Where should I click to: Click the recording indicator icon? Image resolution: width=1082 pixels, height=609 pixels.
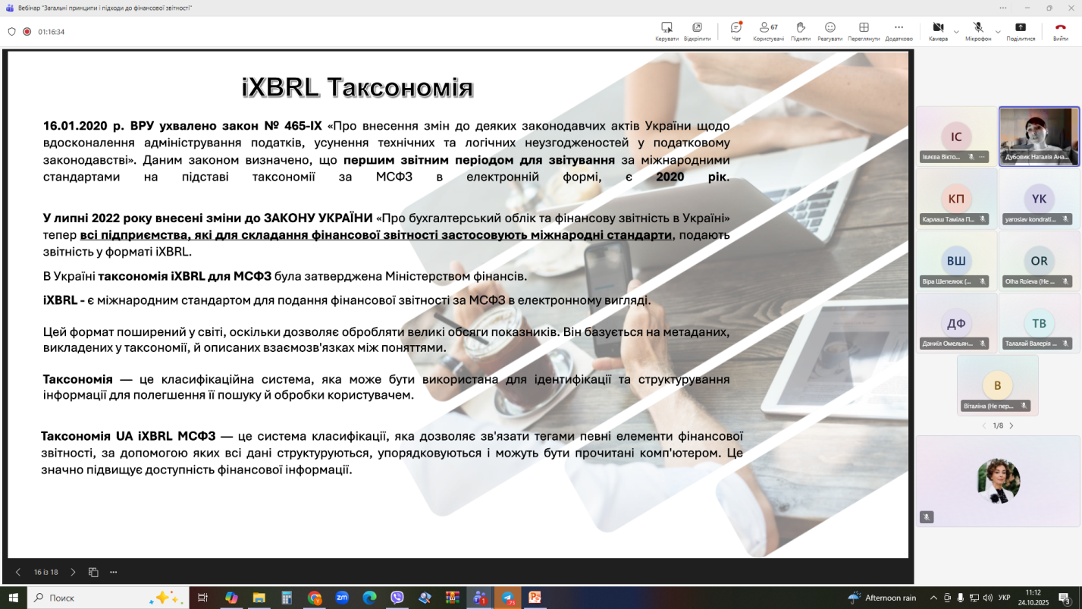[x=27, y=32]
